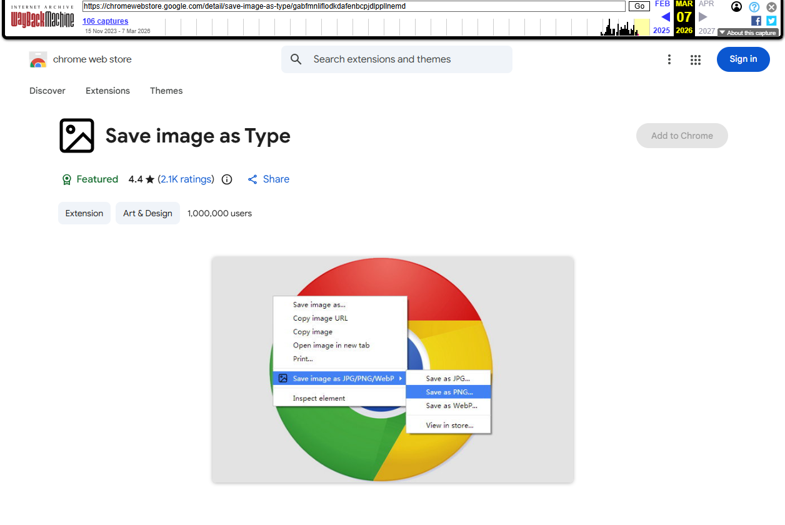This screenshot has width=785, height=525.
Task: Open the Extensions tab
Action: pyautogui.click(x=107, y=91)
